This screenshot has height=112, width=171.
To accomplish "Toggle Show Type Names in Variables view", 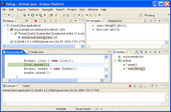I will tap(146, 21).
